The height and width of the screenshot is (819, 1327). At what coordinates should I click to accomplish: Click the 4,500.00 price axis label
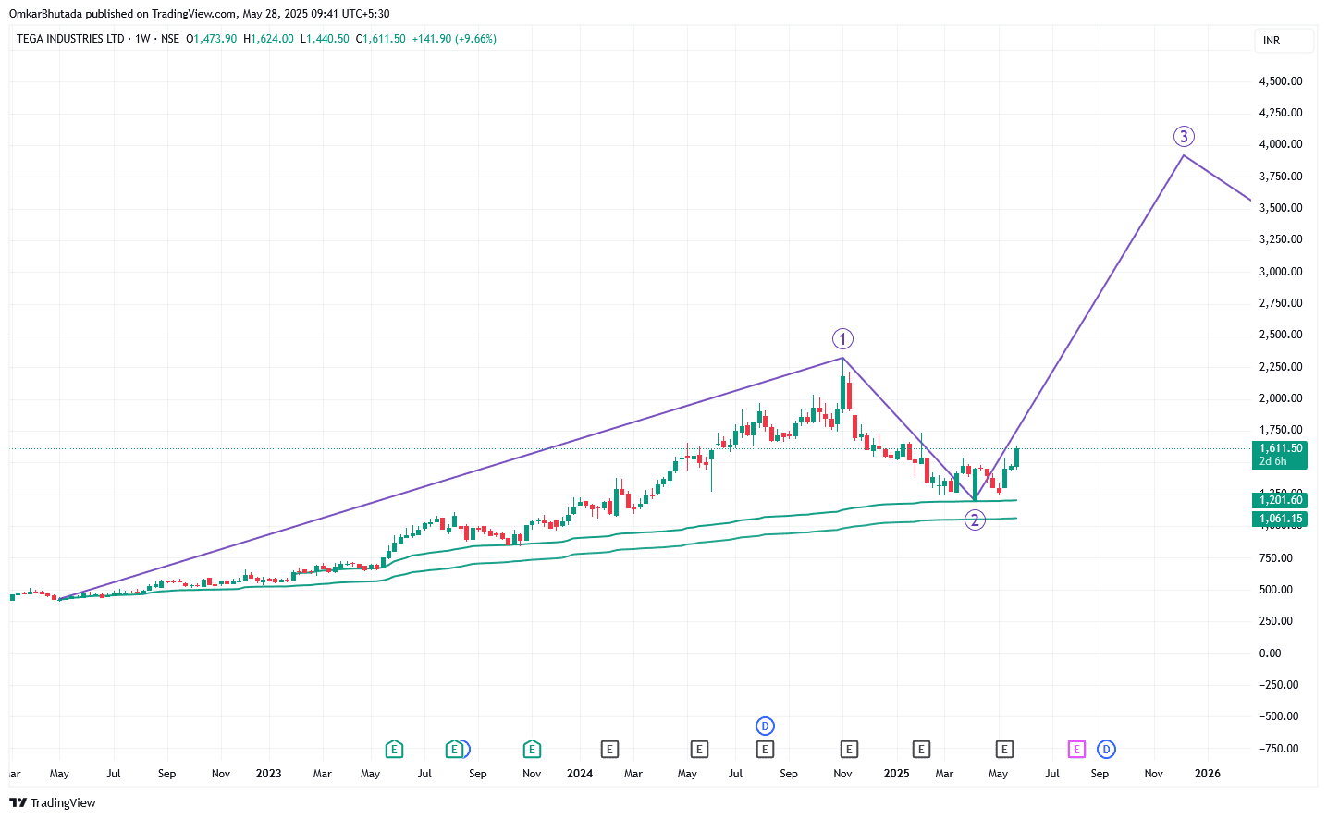coord(1281,81)
